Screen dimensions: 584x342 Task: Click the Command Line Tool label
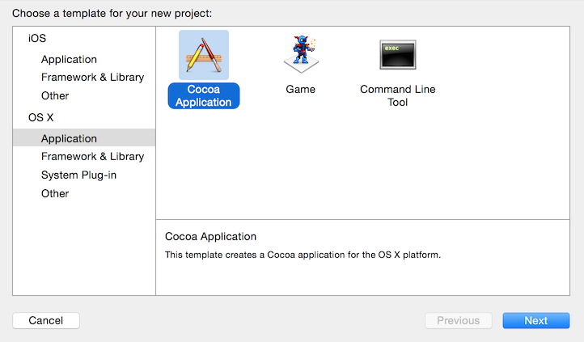[397, 95]
